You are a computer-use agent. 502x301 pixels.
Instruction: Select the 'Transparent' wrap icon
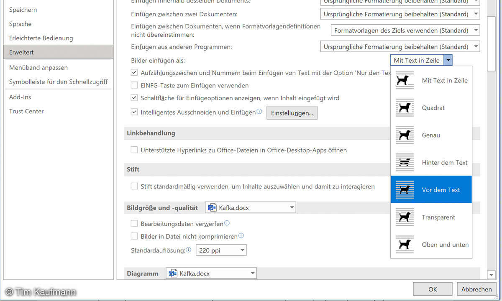point(404,217)
